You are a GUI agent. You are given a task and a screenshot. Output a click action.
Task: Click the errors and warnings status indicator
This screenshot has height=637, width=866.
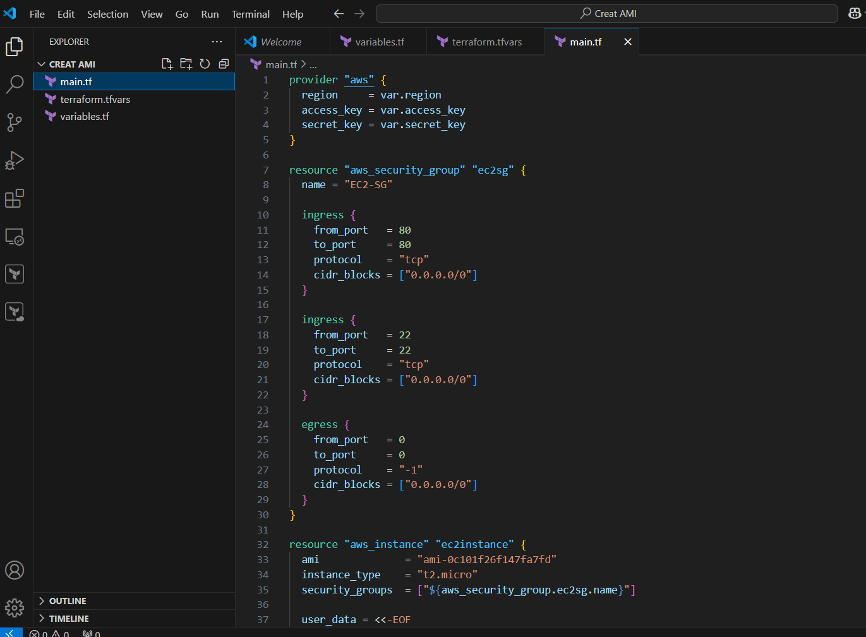tap(49, 633)
